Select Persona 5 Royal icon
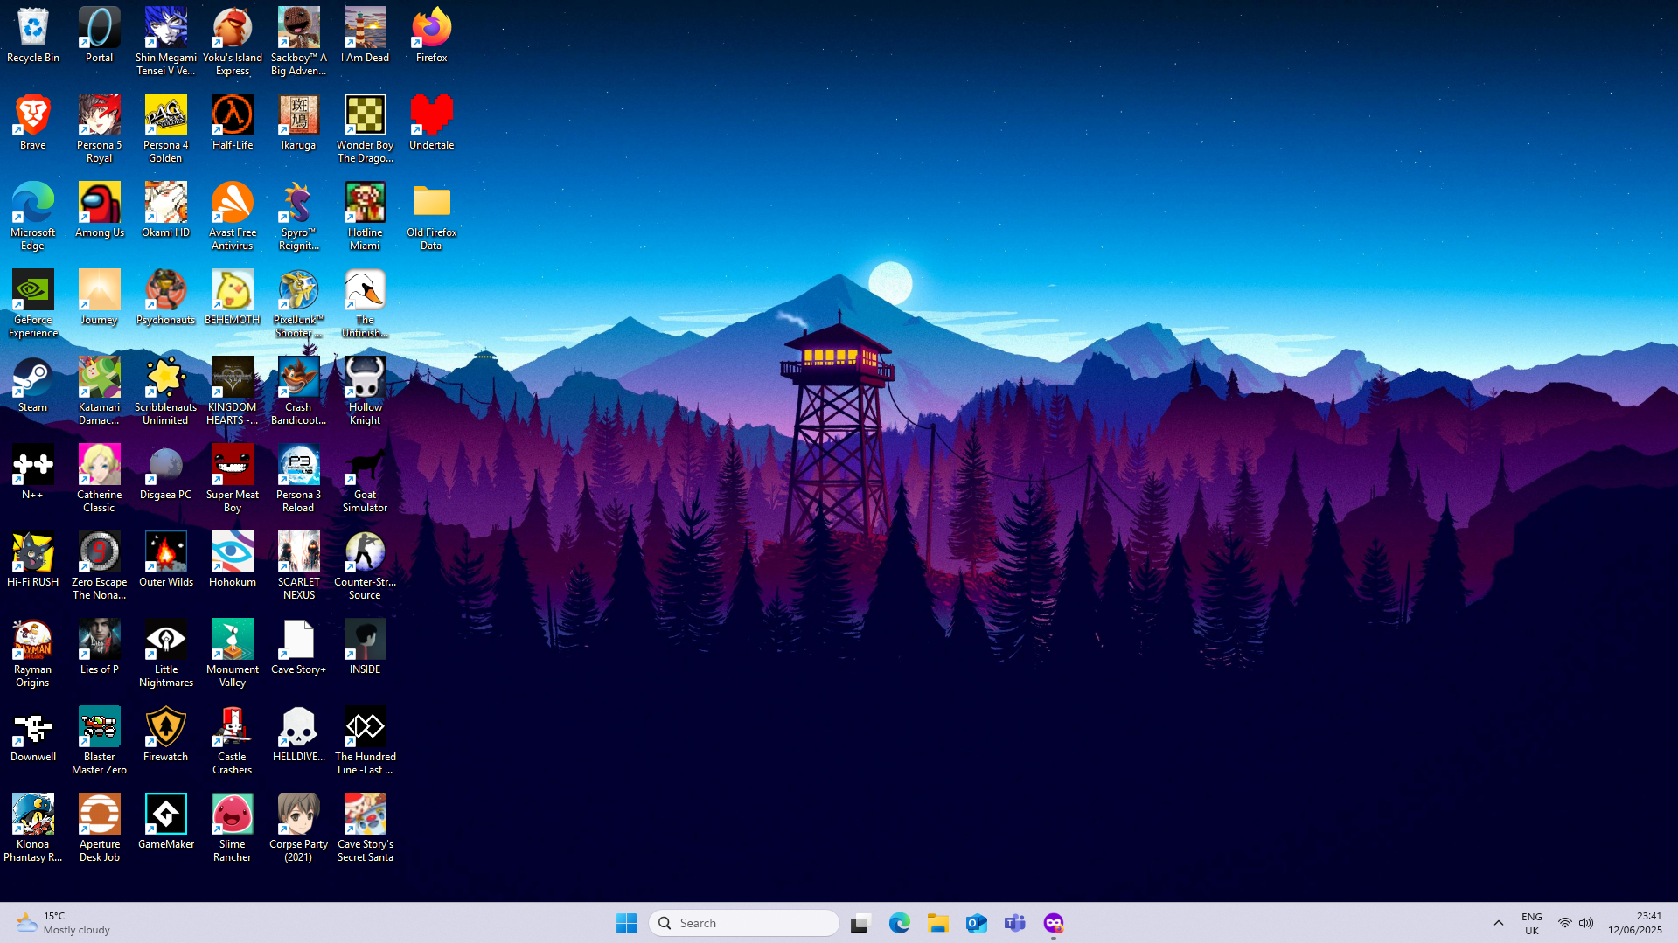Image resolution: width=1678 pixels, height=943 pixels. click(100, 115)
